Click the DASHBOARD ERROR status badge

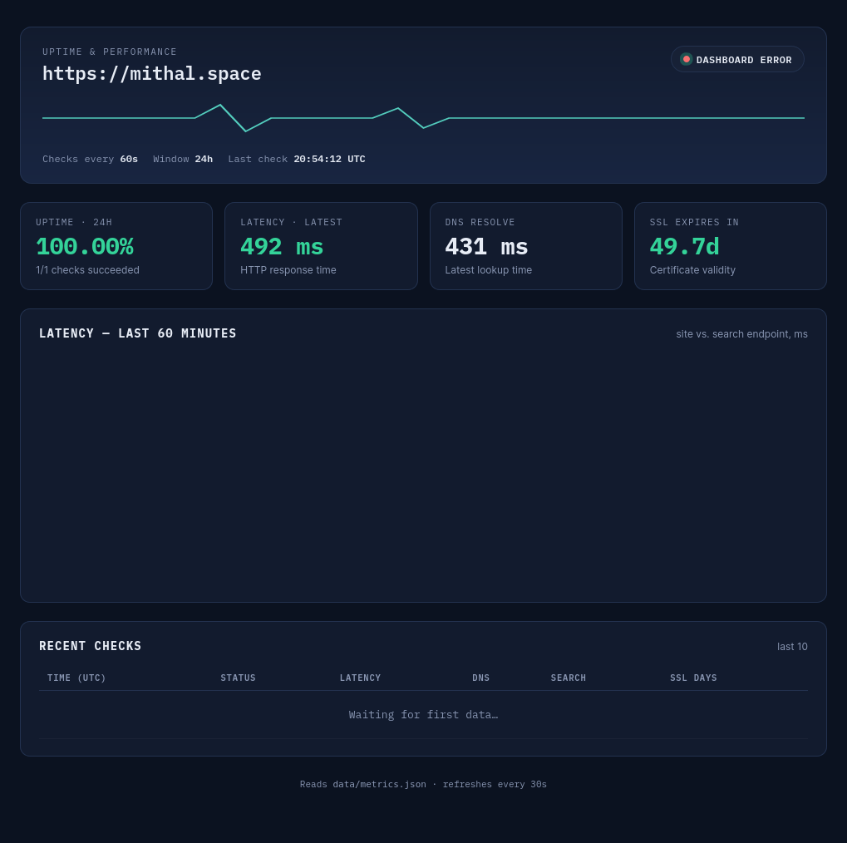737,60
